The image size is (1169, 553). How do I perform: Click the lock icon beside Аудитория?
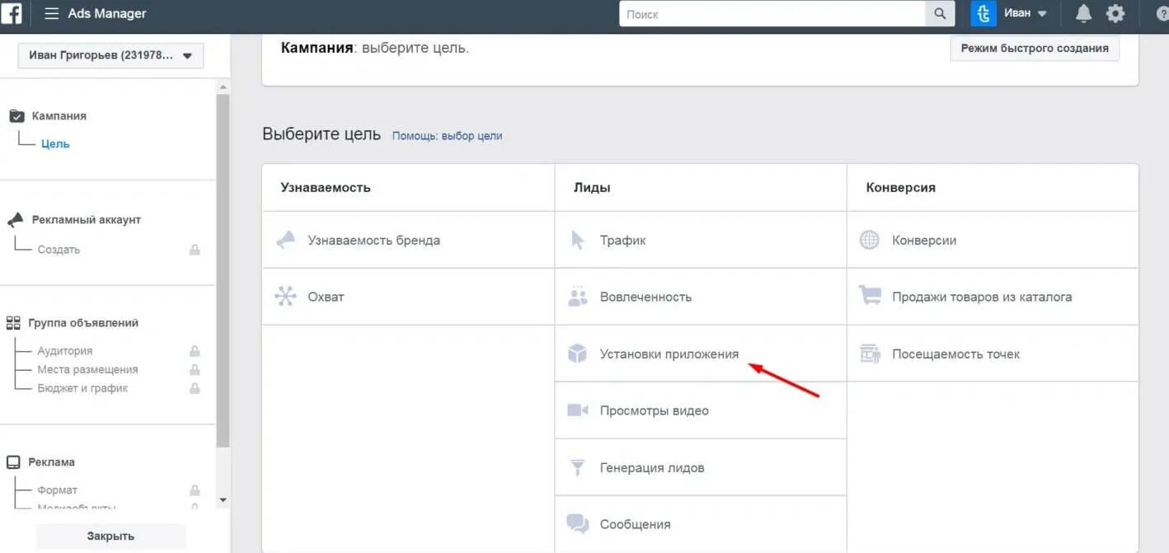pos(195,351)
